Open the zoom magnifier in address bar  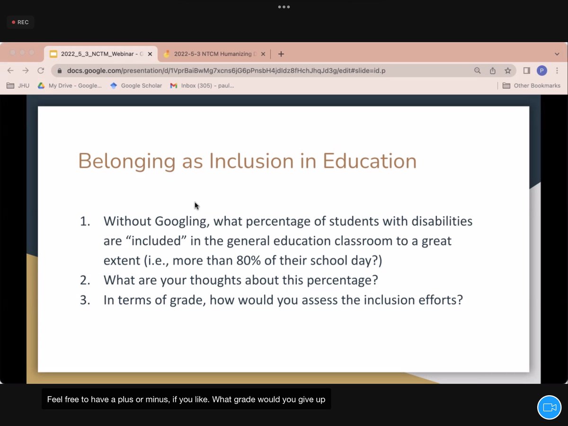477,71
